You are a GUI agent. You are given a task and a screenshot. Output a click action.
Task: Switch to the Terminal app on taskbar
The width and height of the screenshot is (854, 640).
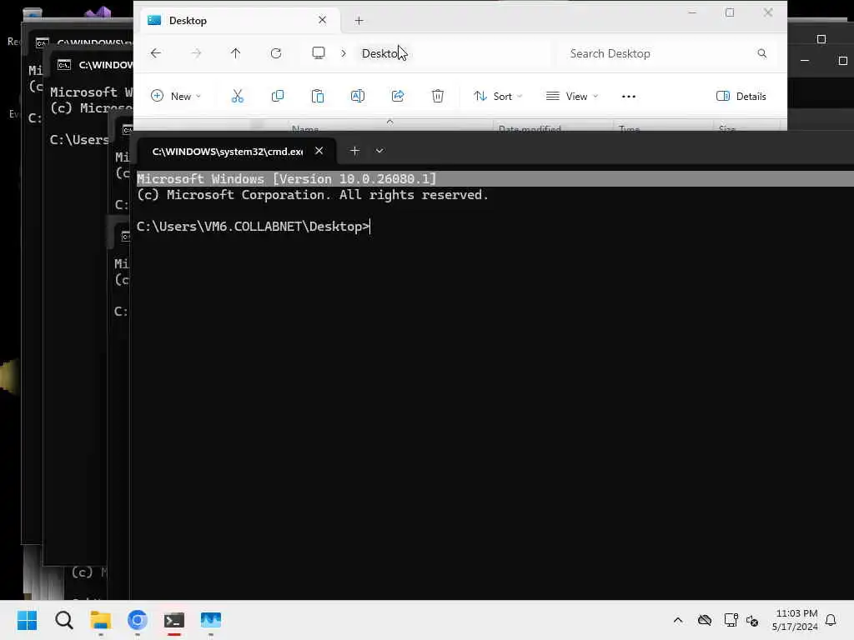coord(174,620)
